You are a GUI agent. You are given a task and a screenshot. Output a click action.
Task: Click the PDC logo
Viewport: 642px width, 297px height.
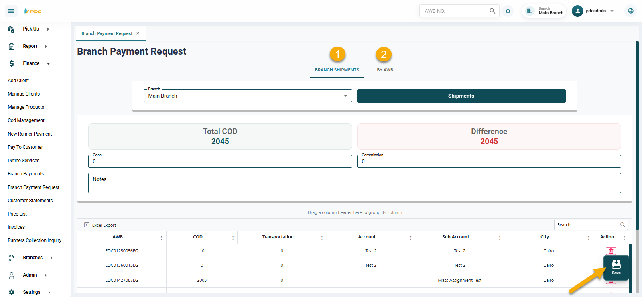point(33,11)
